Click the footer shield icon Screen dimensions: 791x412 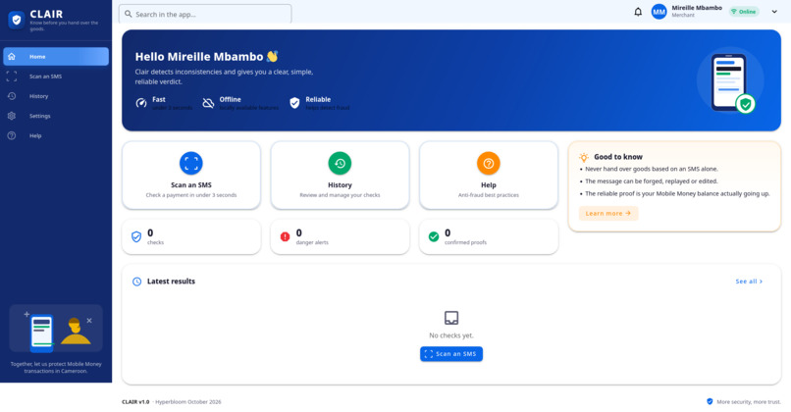(710, 401)
